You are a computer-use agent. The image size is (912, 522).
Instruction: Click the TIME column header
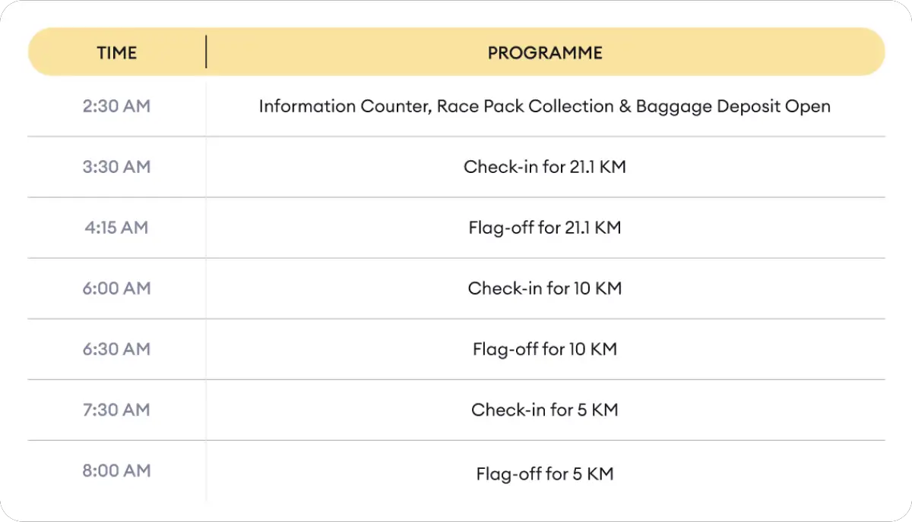pyautogui.click(x=116, y=53)
